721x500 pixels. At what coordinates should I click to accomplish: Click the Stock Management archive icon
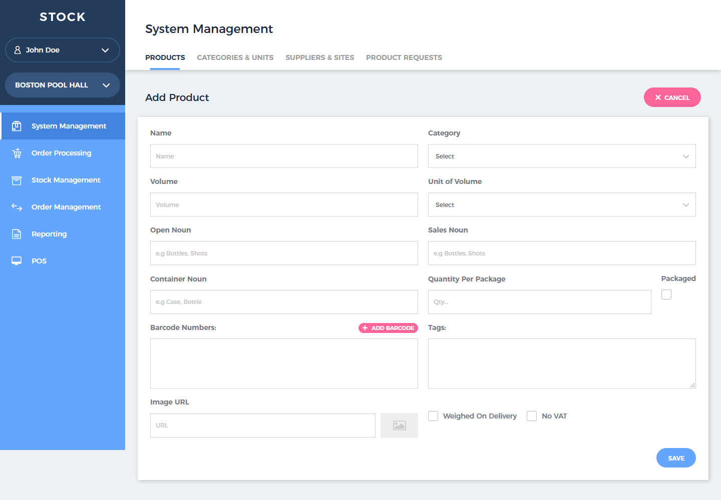pyautogui.click(x=17, y=180)
